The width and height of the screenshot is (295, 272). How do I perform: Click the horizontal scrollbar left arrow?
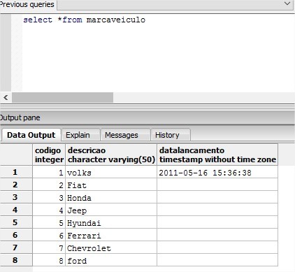click(6, 97)
